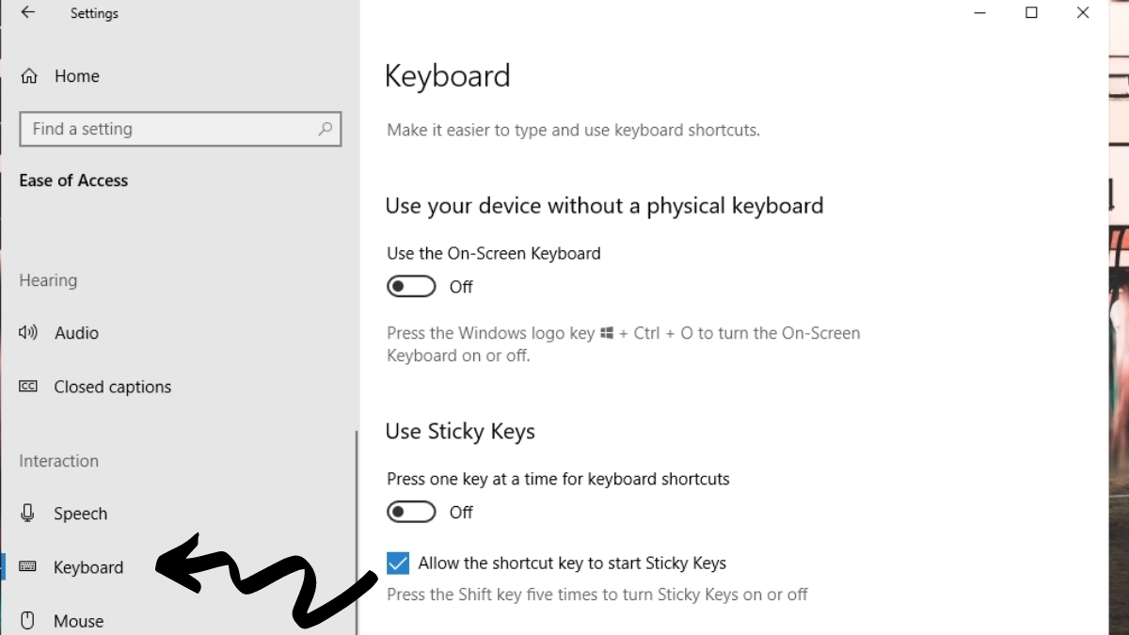Viewport: 1129px width, 635px height.
Task: Click the Speech microphone icon
Action: 28,514
